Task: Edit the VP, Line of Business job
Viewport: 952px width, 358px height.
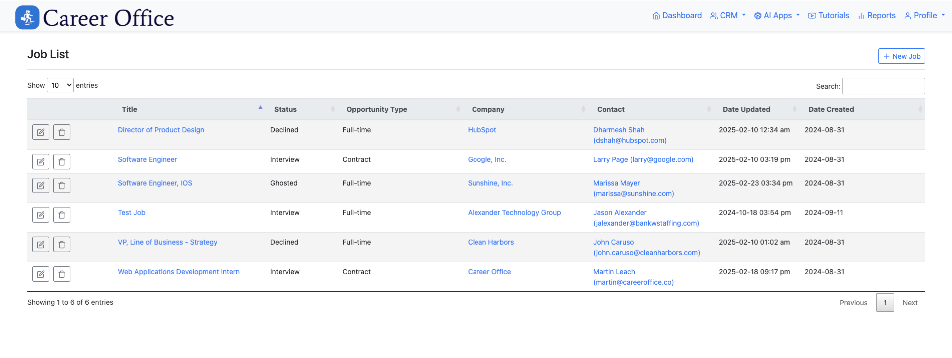Action: (x=41, y=244)
